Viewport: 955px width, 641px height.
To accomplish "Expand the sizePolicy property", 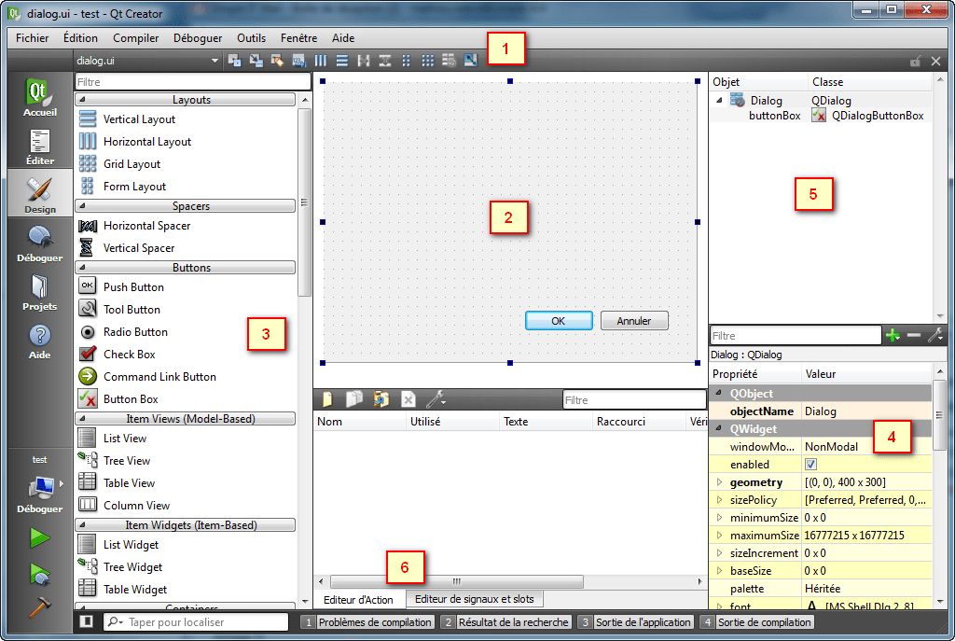I will 719,499.
